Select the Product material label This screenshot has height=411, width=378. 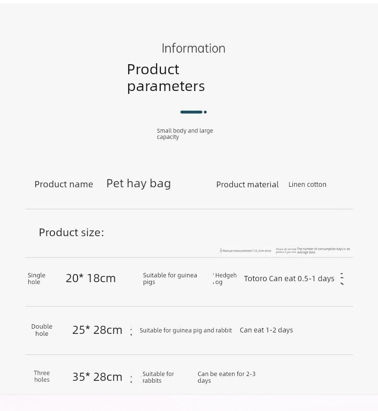click(x=247, y=184)
